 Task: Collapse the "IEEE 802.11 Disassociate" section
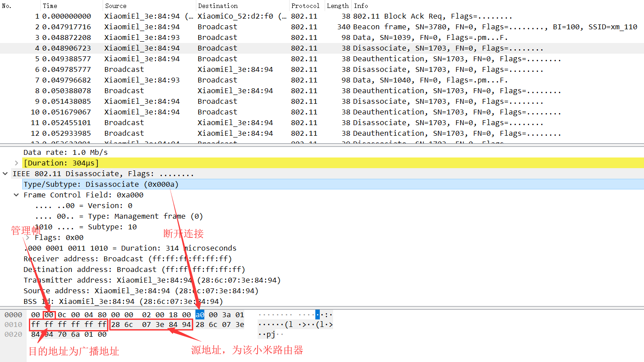[x=5, y=173]
